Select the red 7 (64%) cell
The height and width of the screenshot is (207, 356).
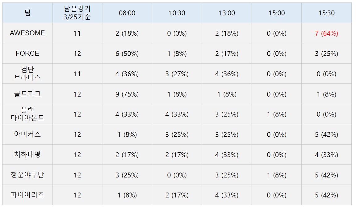pos(326,33)
